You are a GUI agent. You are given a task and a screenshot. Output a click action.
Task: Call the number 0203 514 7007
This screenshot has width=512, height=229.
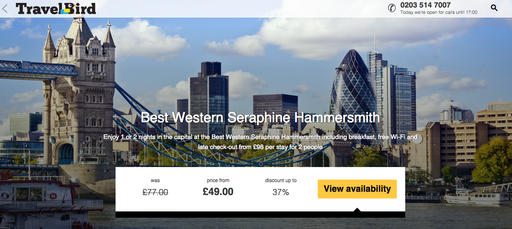coord(425,5)
